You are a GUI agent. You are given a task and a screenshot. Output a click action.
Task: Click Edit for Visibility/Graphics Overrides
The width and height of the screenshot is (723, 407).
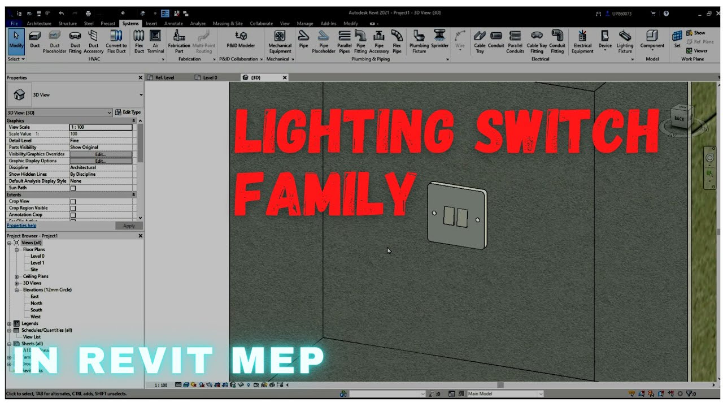101,154
